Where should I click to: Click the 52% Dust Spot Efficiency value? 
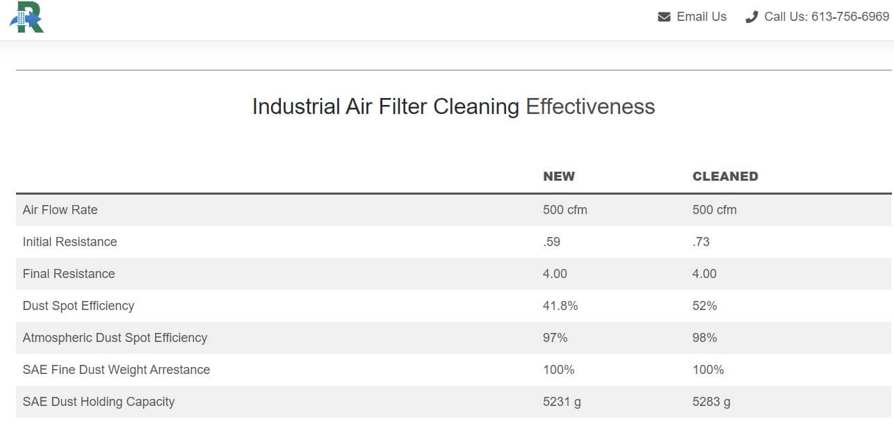[704, 305]
